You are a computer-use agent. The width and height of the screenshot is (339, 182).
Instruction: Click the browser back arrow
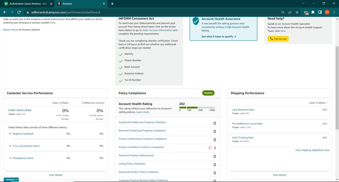point(5,12)
